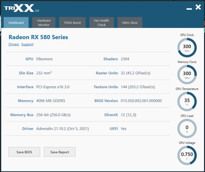Viewport: 205px width, 172px height.
Task: Open the Nitro Glow tab
Action: coord(130,23)
